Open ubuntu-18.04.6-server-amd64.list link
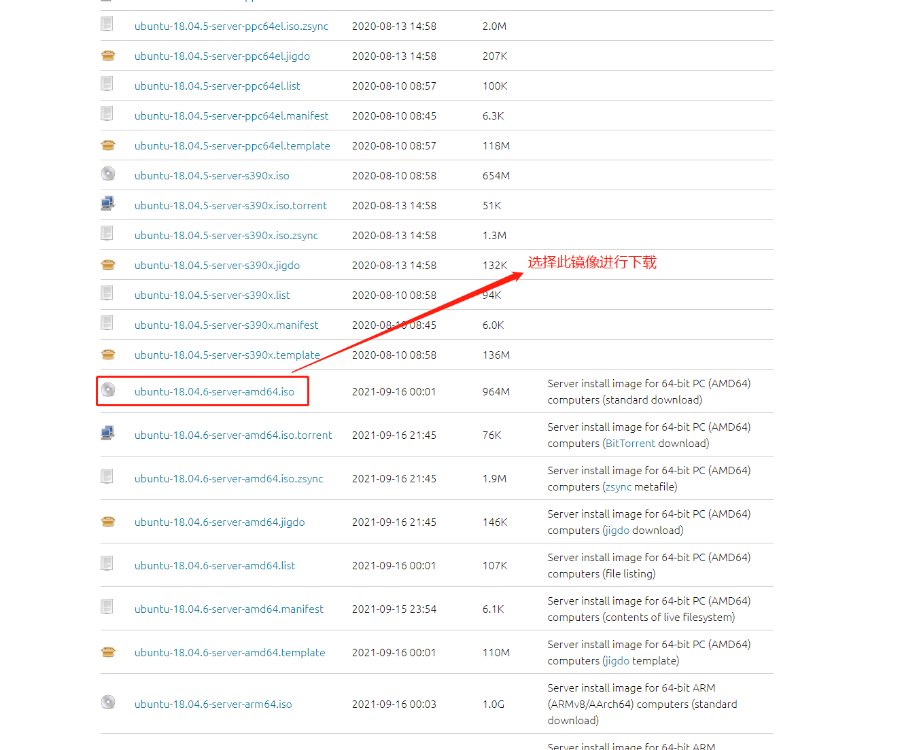Viewport: 900px width, 750px height. pyautogui.click(x=215, y=566)
